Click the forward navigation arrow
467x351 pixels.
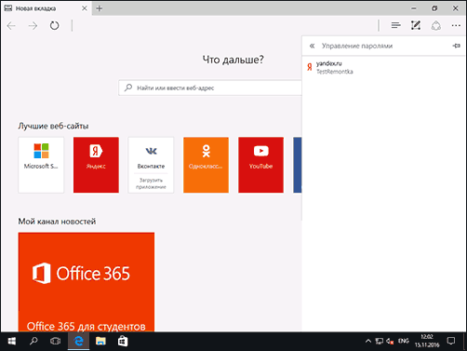tap(33, 25)
